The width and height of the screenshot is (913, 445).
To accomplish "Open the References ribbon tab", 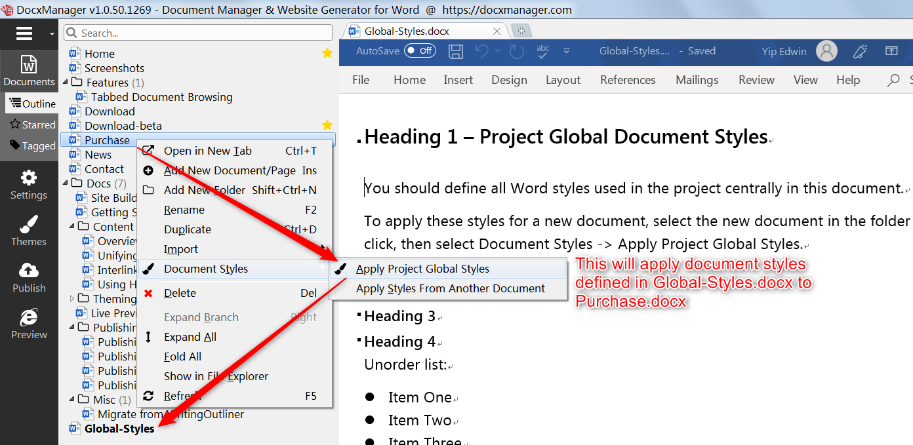I will pyautogui.click(x=628, y=80).
